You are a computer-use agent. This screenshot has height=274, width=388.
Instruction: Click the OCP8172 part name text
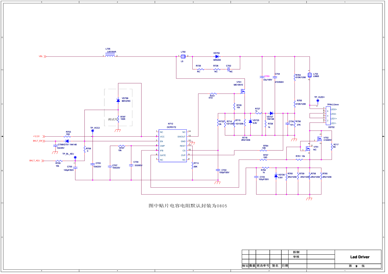171,127
